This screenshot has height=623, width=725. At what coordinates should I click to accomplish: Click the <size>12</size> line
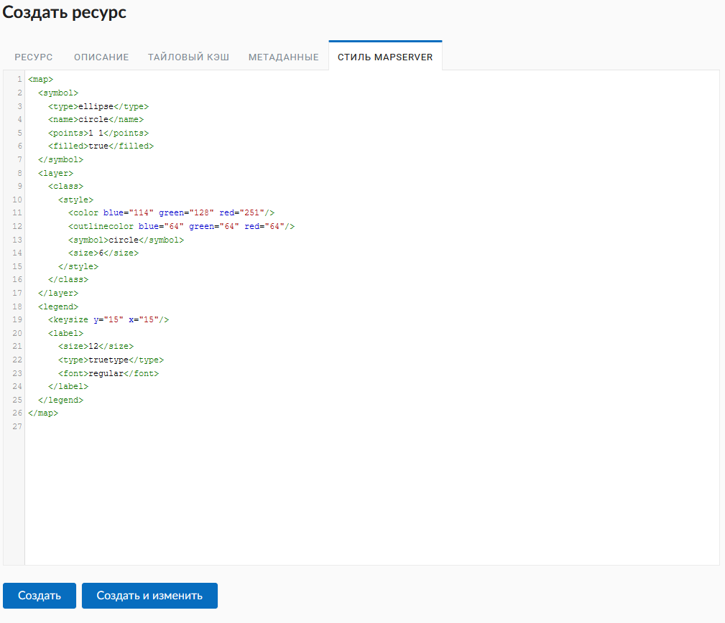coord(96,347)
